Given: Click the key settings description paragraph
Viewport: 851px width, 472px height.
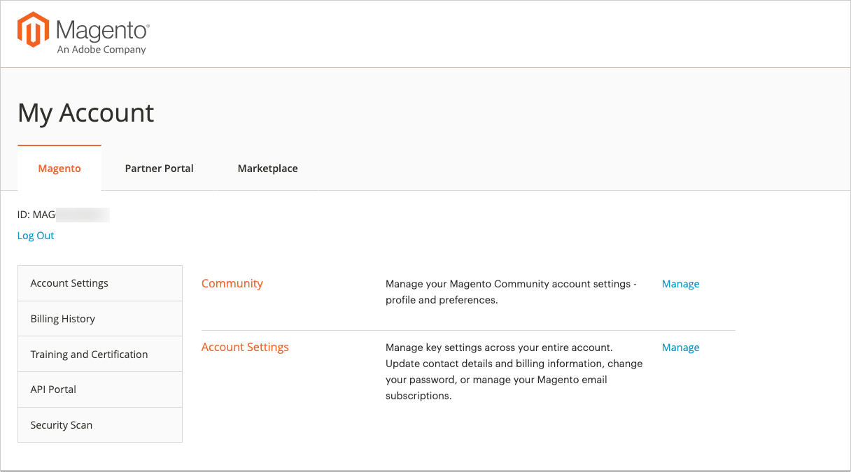Looking at the screenshot, I should tap(514, 371).
